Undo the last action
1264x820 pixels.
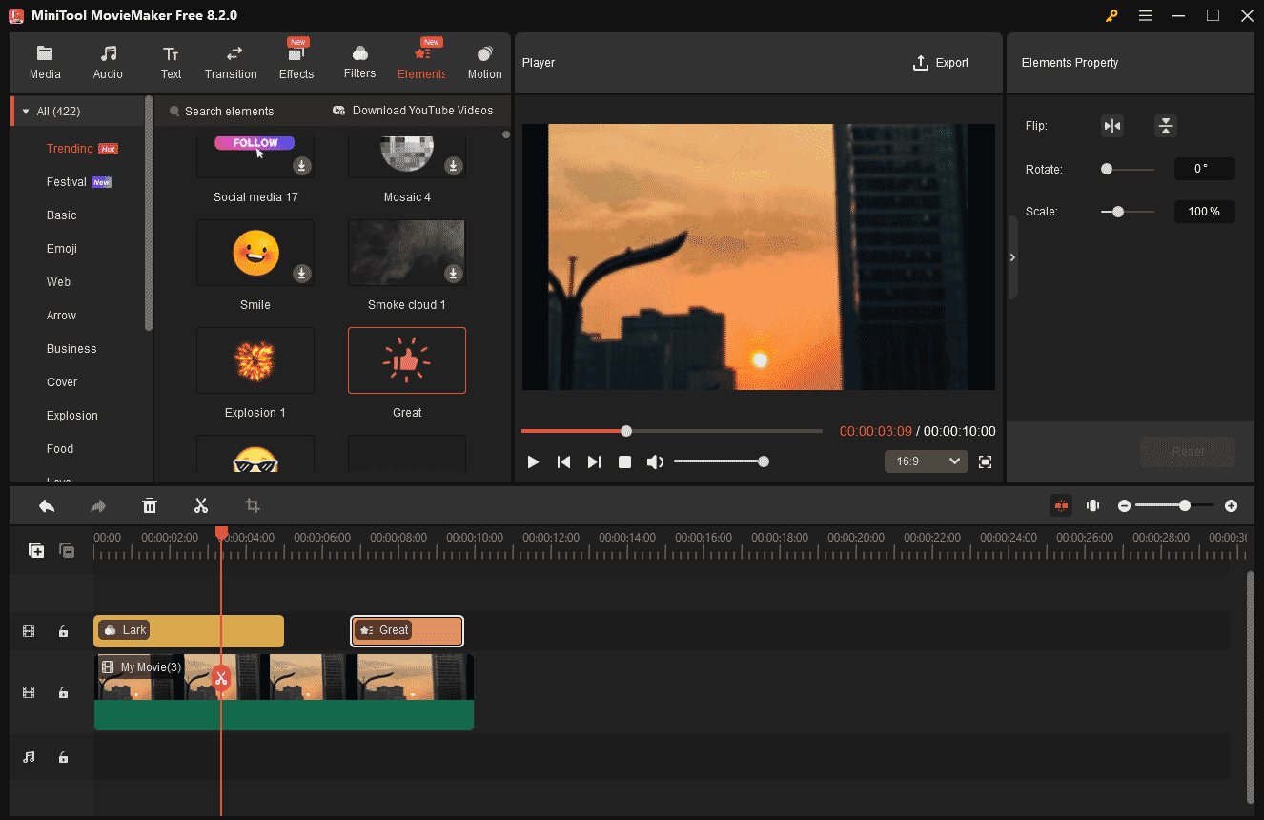(47, 505)
